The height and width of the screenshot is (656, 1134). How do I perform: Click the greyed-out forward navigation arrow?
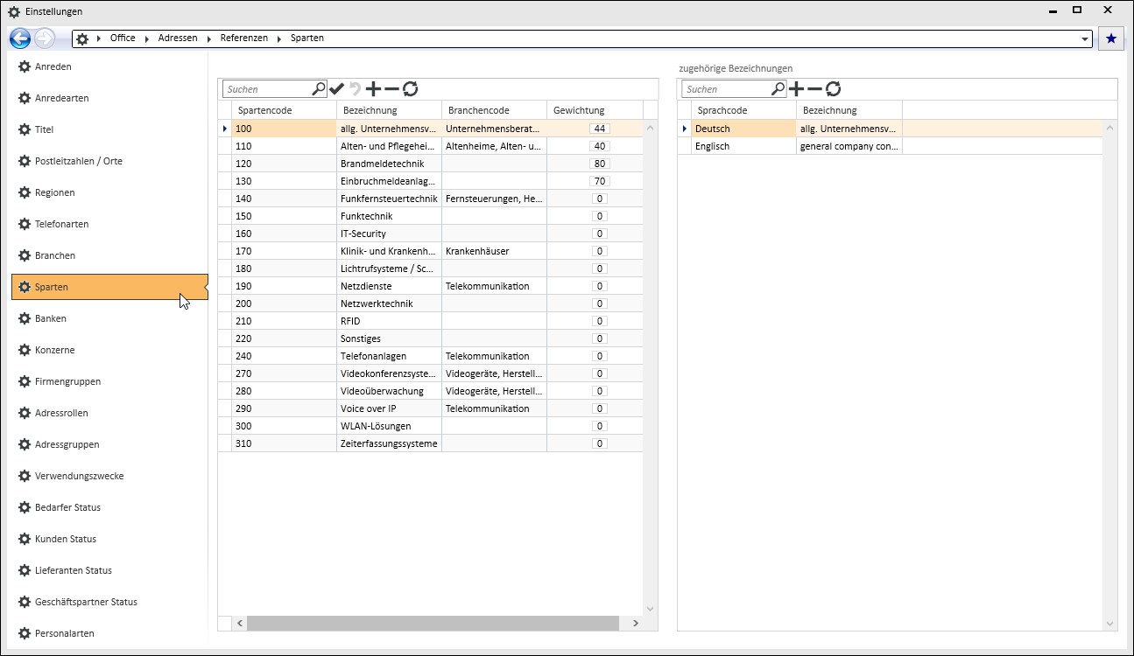coord(45,38)
